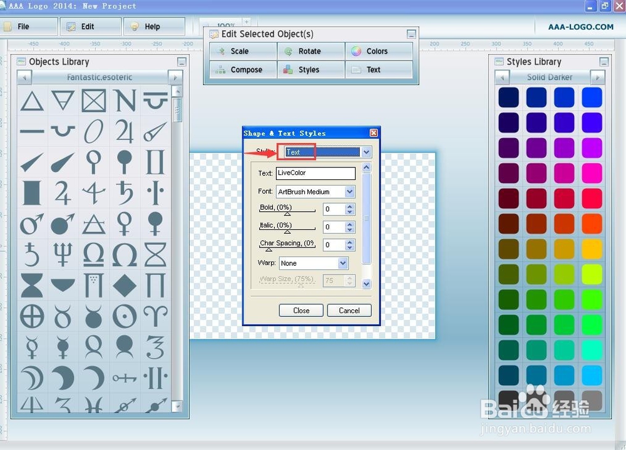Go to previous object category in Objects Library
626x450 pixels.
24,77
